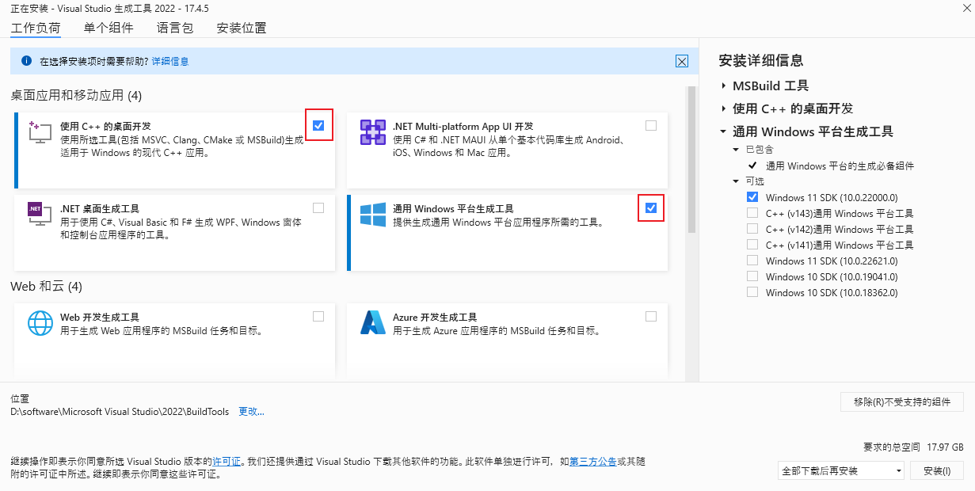
Task: Check Web 开发生成工具 workload
Action: (x=318, y=316)
